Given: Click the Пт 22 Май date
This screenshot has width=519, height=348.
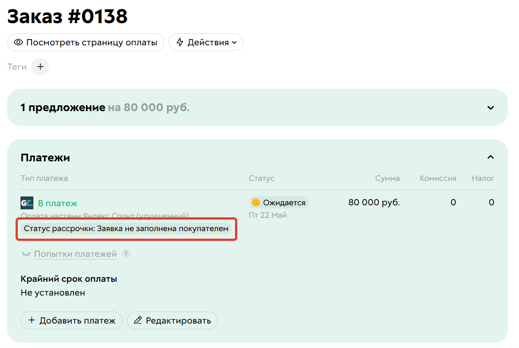Looking at the screenshot, I should pos(268,215).
